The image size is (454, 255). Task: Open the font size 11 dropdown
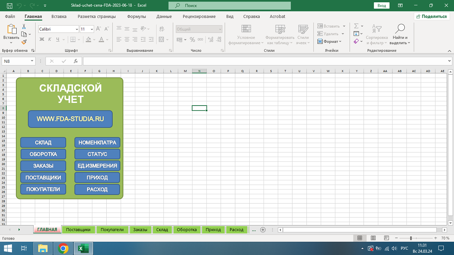pyautogui.click(x=92, y=29)
